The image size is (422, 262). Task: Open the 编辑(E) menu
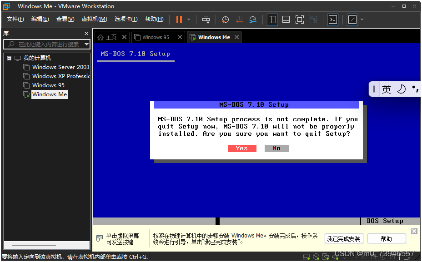[40, 19]
